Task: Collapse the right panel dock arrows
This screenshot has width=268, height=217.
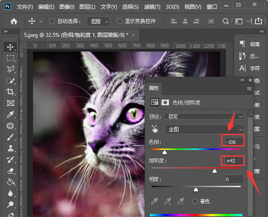Action: [262, 31]
